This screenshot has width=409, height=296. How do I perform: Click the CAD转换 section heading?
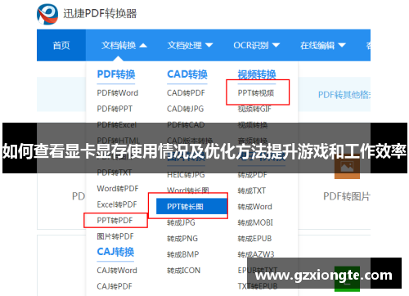tap(187, 74)
